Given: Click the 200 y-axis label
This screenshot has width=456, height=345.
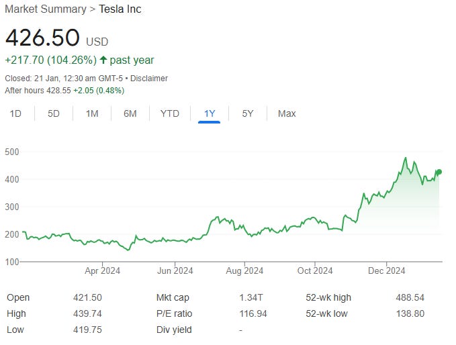Looking at the screenshot, I should [12, 234].
